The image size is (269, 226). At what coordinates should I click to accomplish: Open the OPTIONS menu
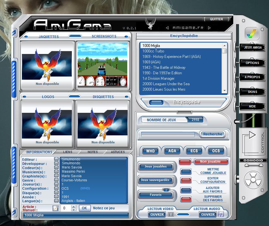point(252,63)
